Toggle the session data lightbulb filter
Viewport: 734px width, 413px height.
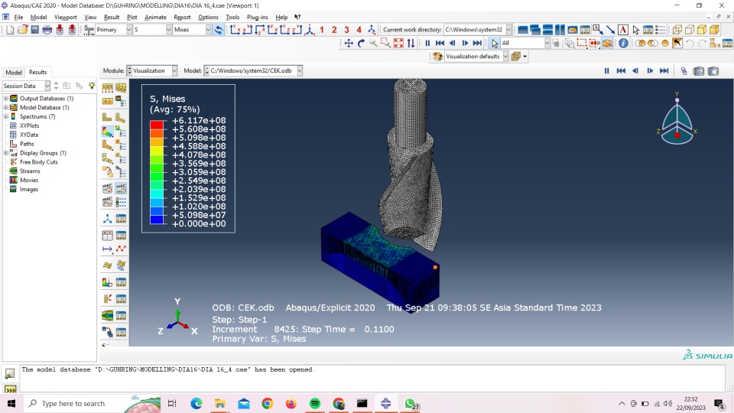92,86
